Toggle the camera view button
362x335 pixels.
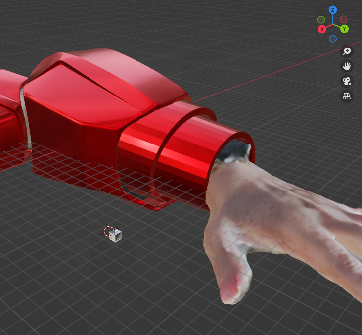click(347, 81)
